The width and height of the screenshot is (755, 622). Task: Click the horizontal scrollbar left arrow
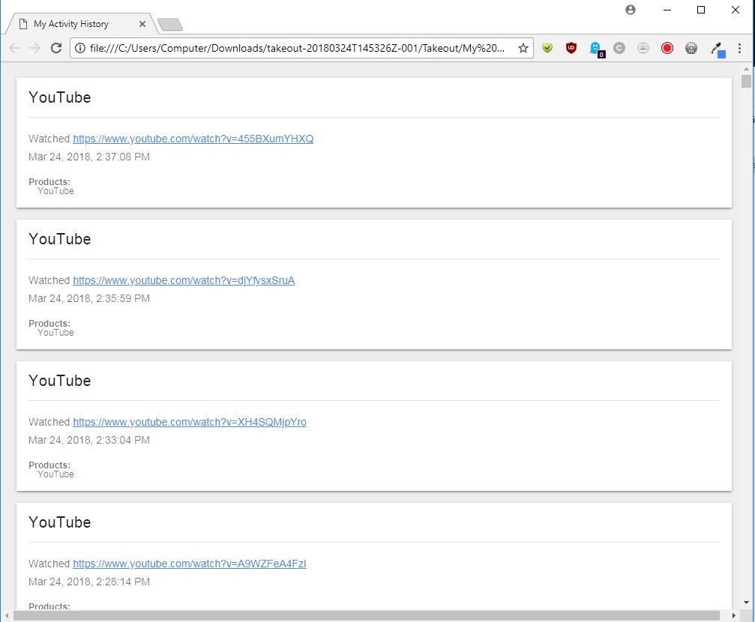point(7,616)
